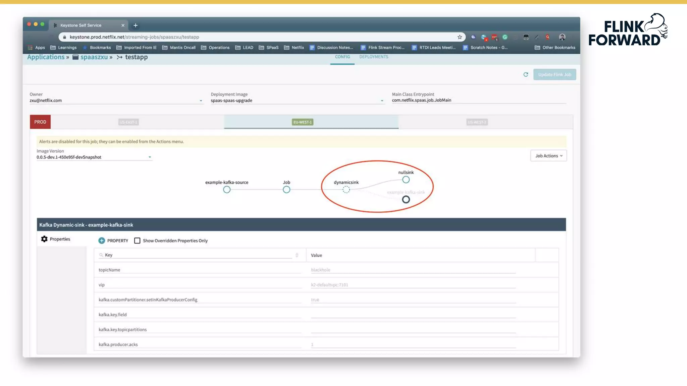This screenshot has height=386, width=687.
Task: Click the refresh icon beside Update Flink Job
Action: (x=526, y=74)
